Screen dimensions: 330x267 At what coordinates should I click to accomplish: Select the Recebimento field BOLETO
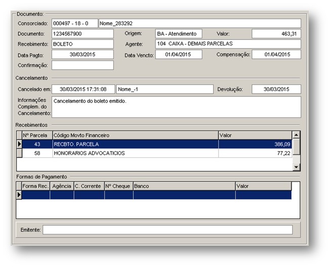coord(82,44)
